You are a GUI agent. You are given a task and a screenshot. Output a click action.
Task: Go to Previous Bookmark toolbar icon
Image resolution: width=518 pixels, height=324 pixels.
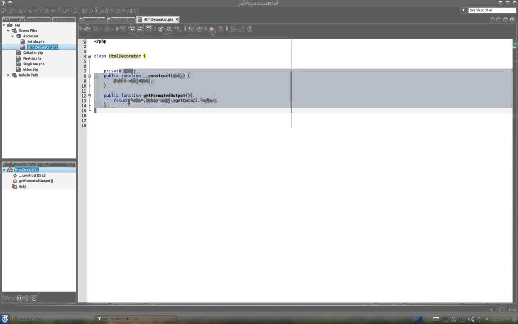161,29
